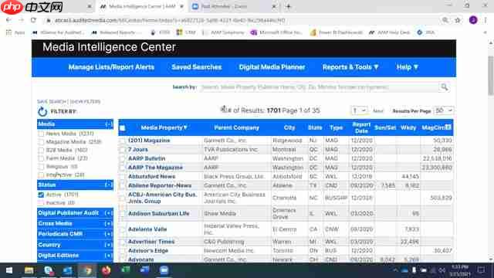Open Digital Media Planner
Screen dimensions: 494x278
coord(272,67)
